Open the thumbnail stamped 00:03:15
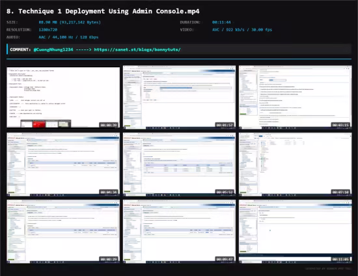Viewport: 358px width, 276px height. click(296, 97)
